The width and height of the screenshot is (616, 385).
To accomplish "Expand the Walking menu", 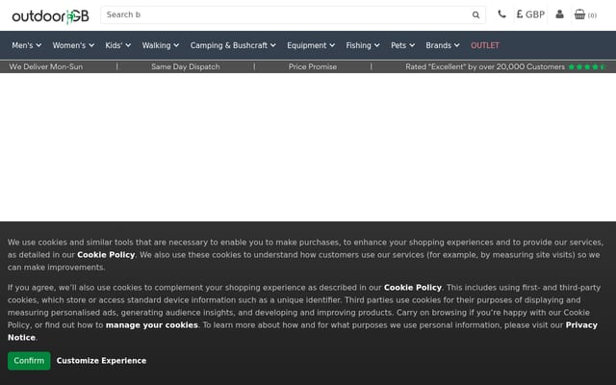I will (x=161, y=45).
